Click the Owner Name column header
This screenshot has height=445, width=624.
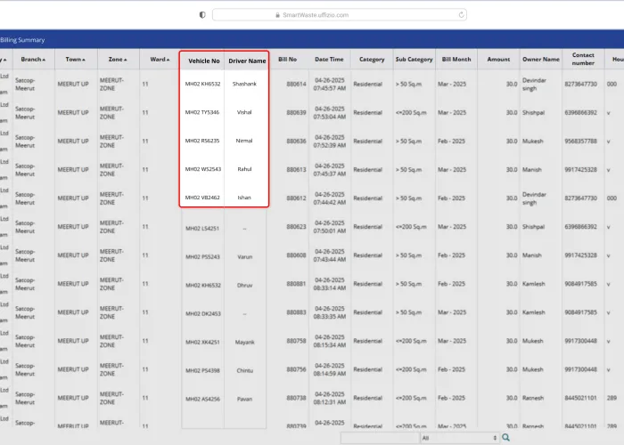tap(541, 60)
